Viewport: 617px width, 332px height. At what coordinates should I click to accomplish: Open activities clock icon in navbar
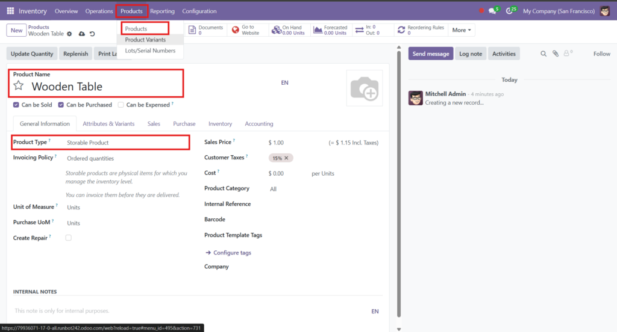click(x=510, y=11)
